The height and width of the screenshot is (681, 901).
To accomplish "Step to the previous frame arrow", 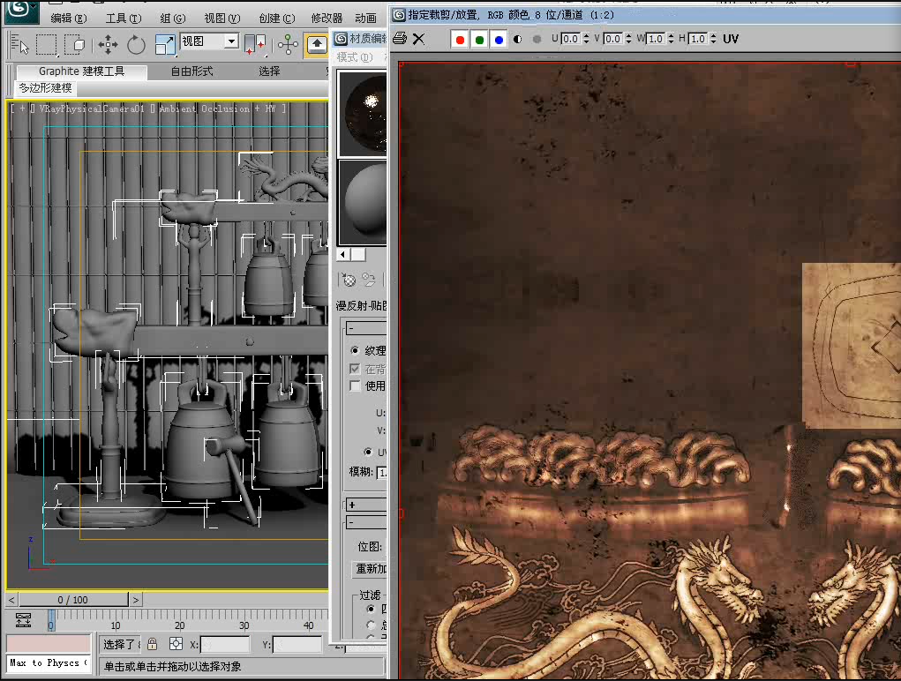I will pyautogui.click(x=11, y=600).
